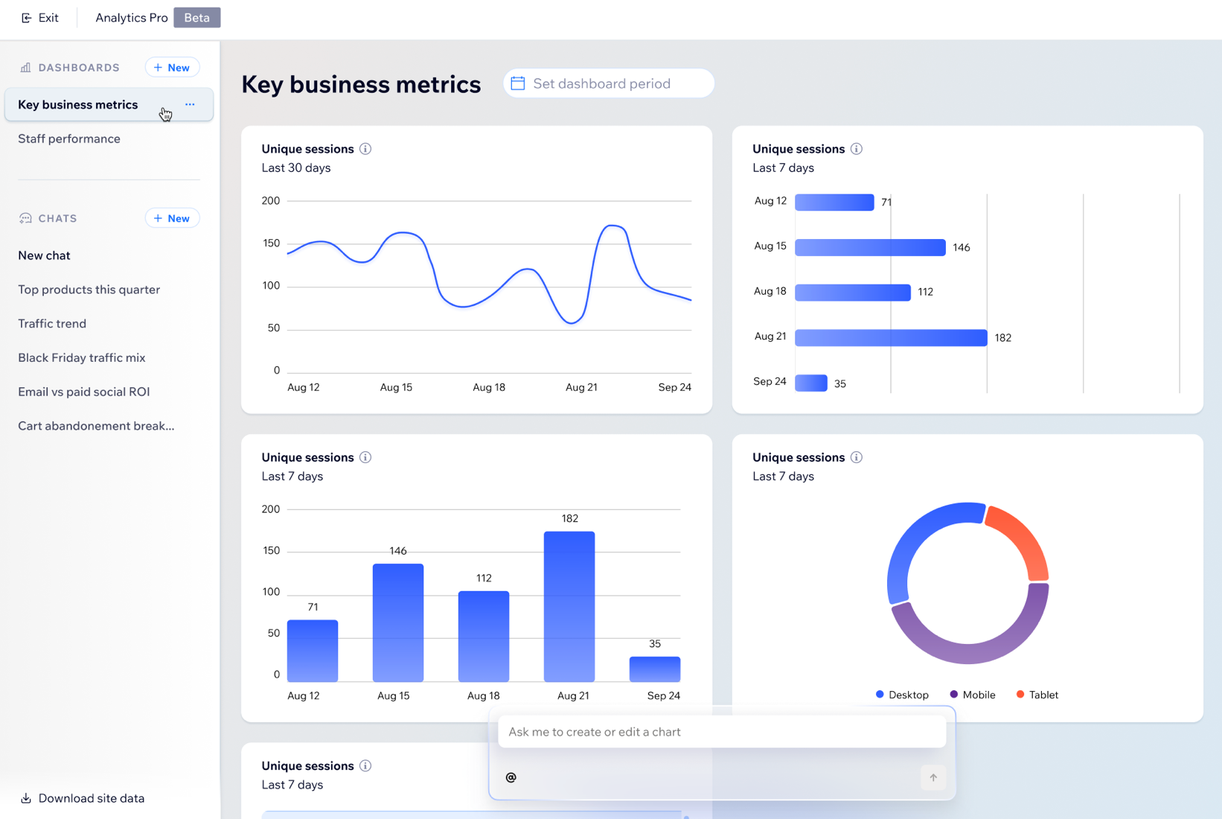Image resolution: width=1222 pixels, height=819 pixels.
Task: Click the Tablet legend color dot
Action: [1020, 695]
